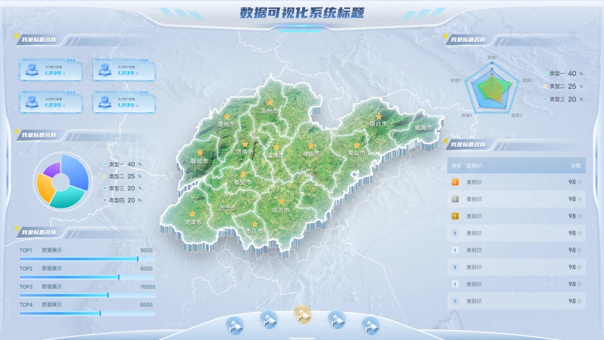The width and height of the screenshot is (604, 340).
Task: Click the 排名 column header in ranking table
Action: click(455, 165)
